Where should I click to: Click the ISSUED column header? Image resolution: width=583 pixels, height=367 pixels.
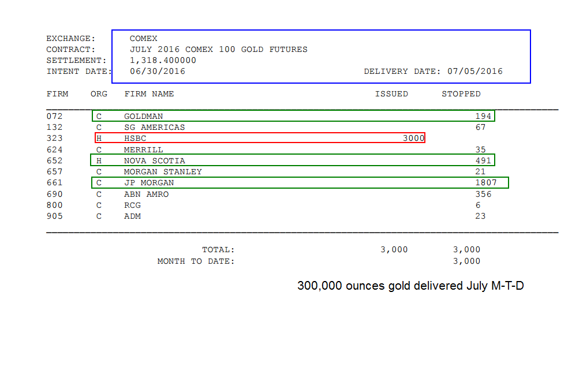(x=391, y=94)
